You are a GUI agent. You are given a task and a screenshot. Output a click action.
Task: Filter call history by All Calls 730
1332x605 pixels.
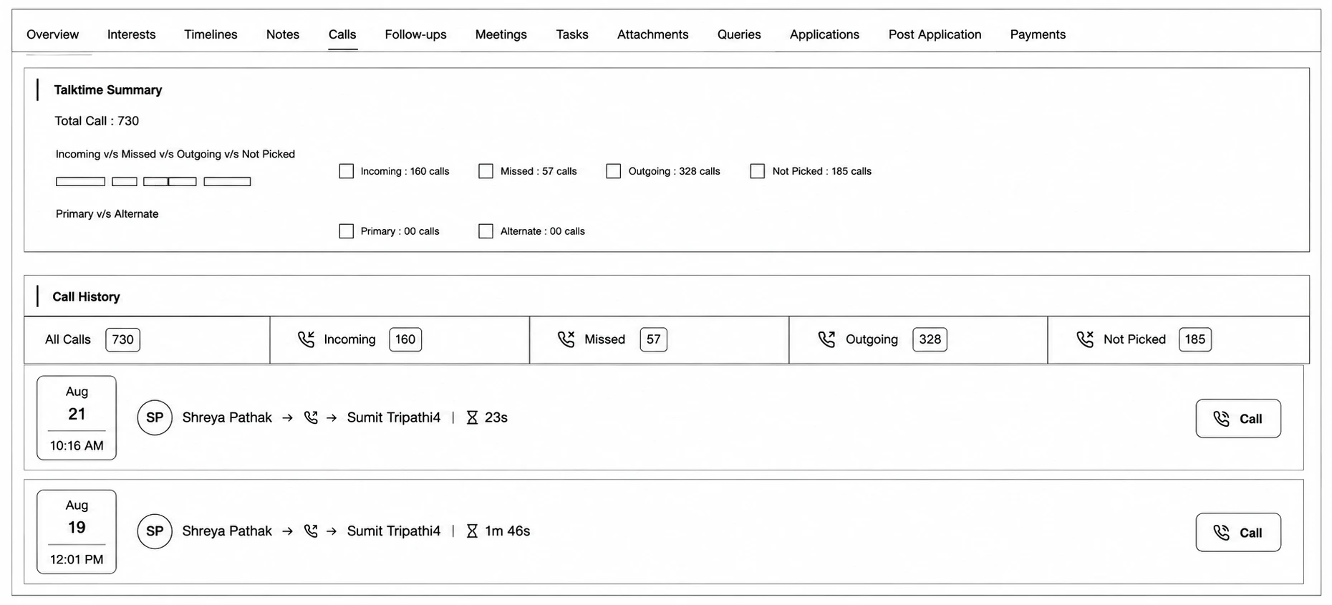click(147, 339)
